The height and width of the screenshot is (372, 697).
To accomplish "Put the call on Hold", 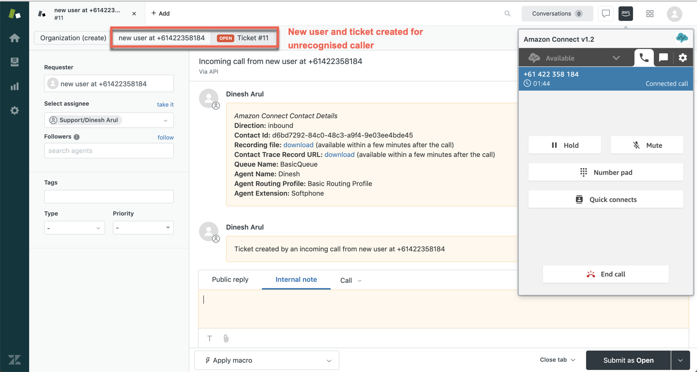I will click(x=564, y=145).
